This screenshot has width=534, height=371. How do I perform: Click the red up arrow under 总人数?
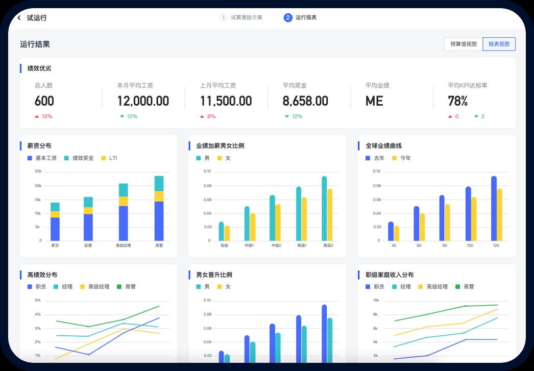[37, 116]
